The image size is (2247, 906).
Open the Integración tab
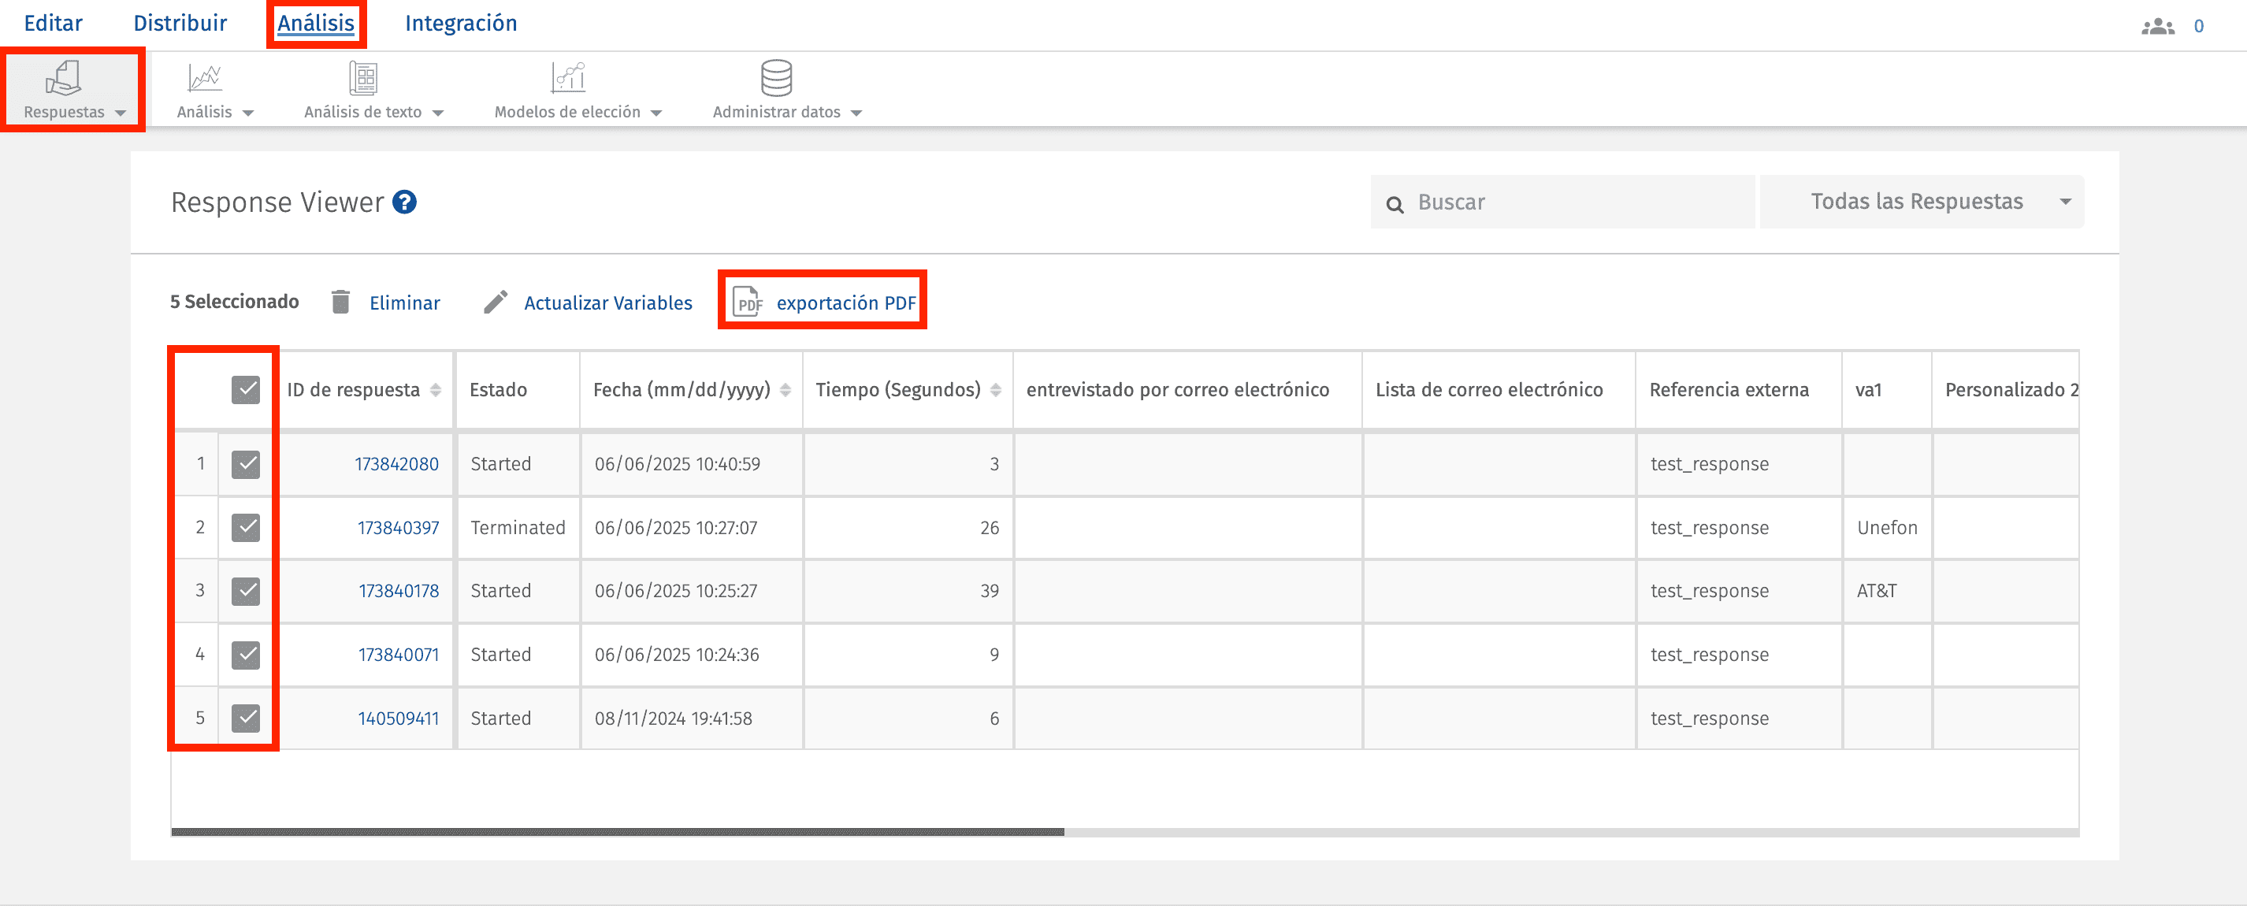tap(461, 23)
